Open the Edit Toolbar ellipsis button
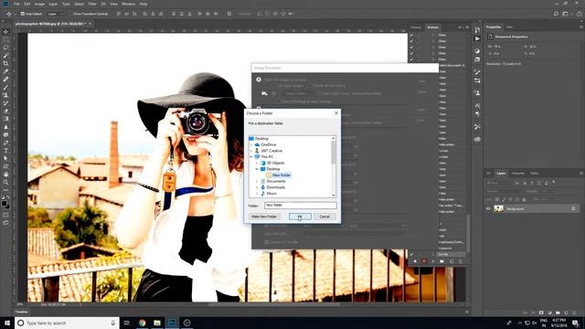The height and width of the screenshot is (329, 585). (x=5, y=190)
